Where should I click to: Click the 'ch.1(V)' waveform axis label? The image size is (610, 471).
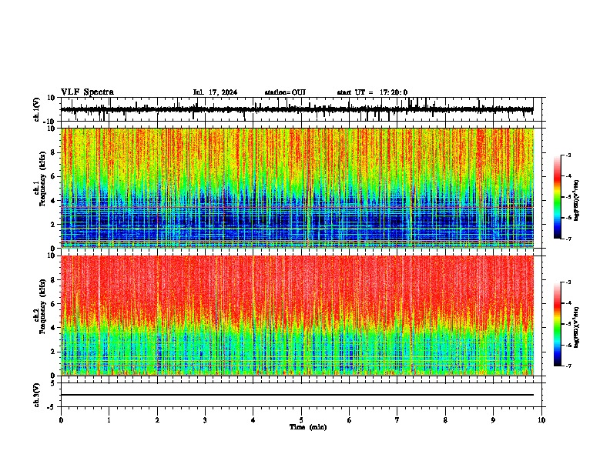[x=37, y=109]
